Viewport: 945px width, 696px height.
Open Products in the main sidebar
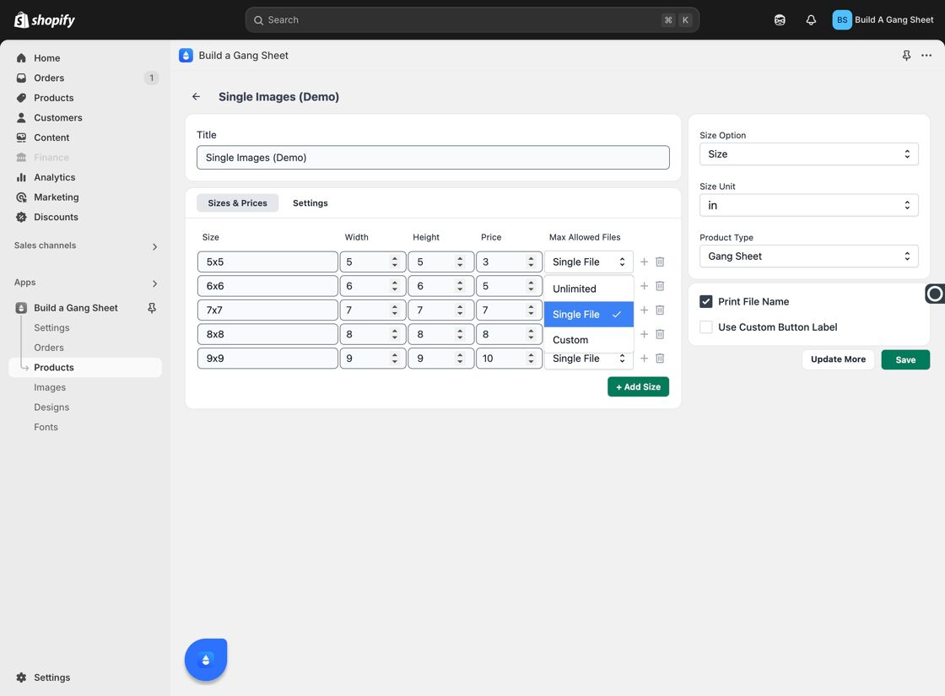pyautogui.click(x=54, y=98)
